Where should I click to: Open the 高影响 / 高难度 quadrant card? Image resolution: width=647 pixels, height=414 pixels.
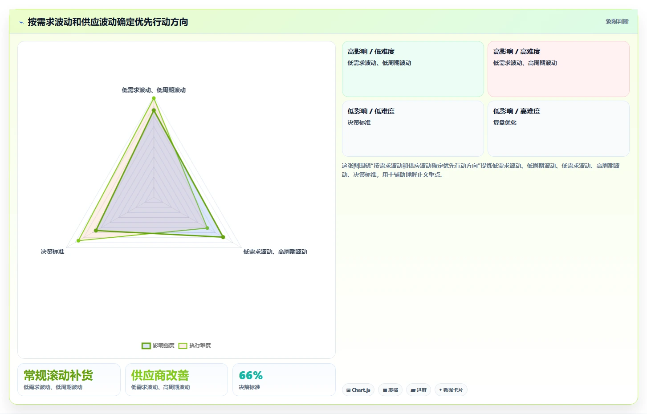[x=558, y=69]
